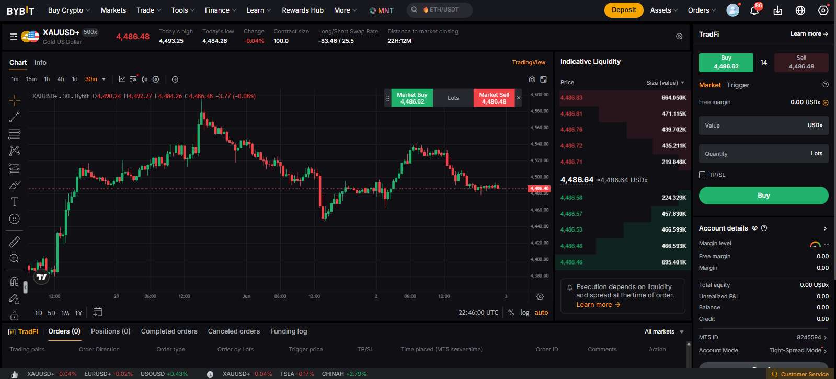Image resolution: width=836 pixels, height=379 pixels.
Task: Select the ruler measure tool
Action: (x=14, y=242)
